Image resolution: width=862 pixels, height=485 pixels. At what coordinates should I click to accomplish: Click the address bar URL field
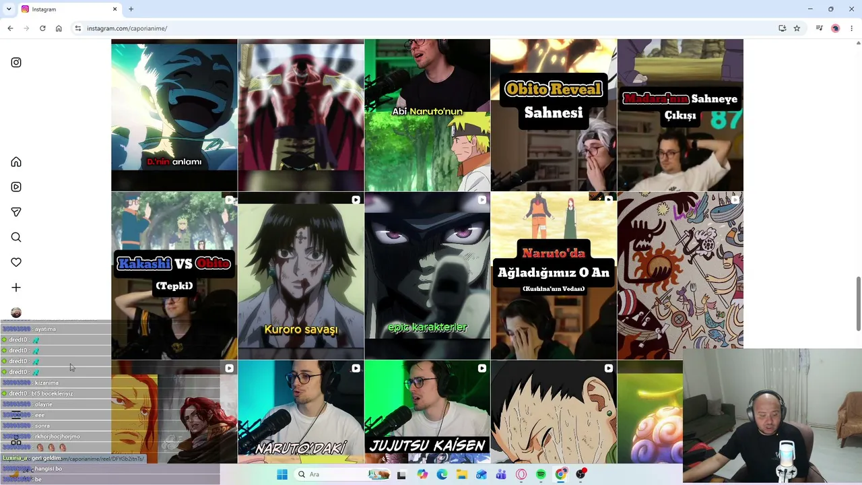coord(424,28)
